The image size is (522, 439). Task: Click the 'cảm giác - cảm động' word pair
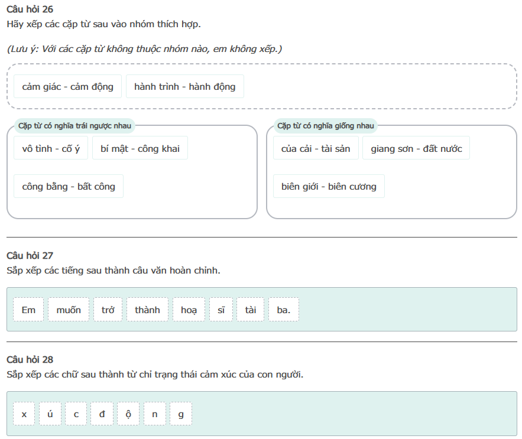[67, 86]
